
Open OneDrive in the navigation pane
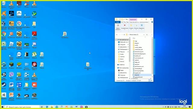[x=121, y=64]
